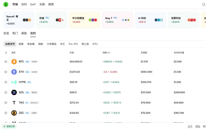Click HYPE volume $318.57M
The width and height of the screenshot is (206, 130).
click(146, 82)
